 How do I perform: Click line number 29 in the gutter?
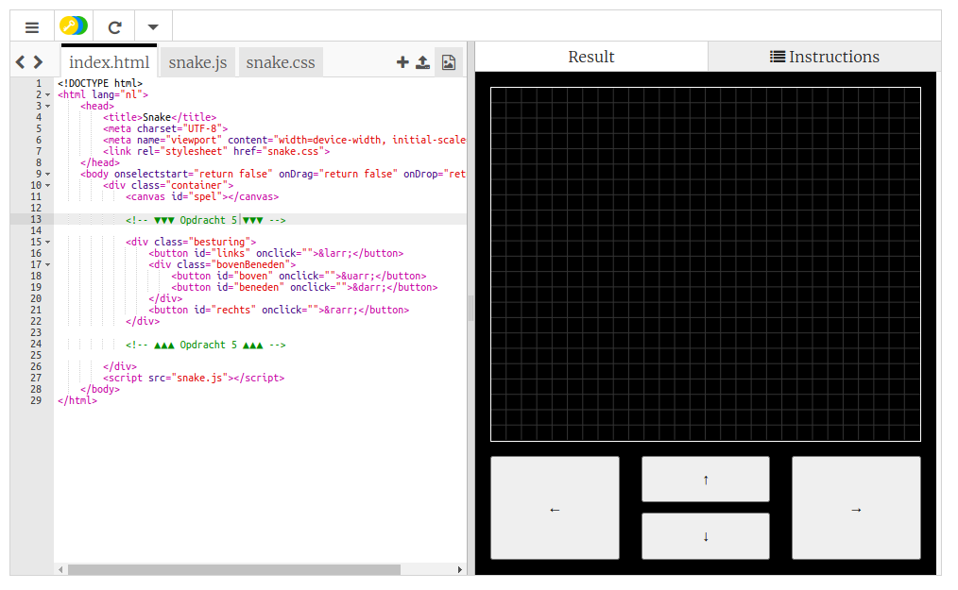pyautogui.click(x=36, y=400)
